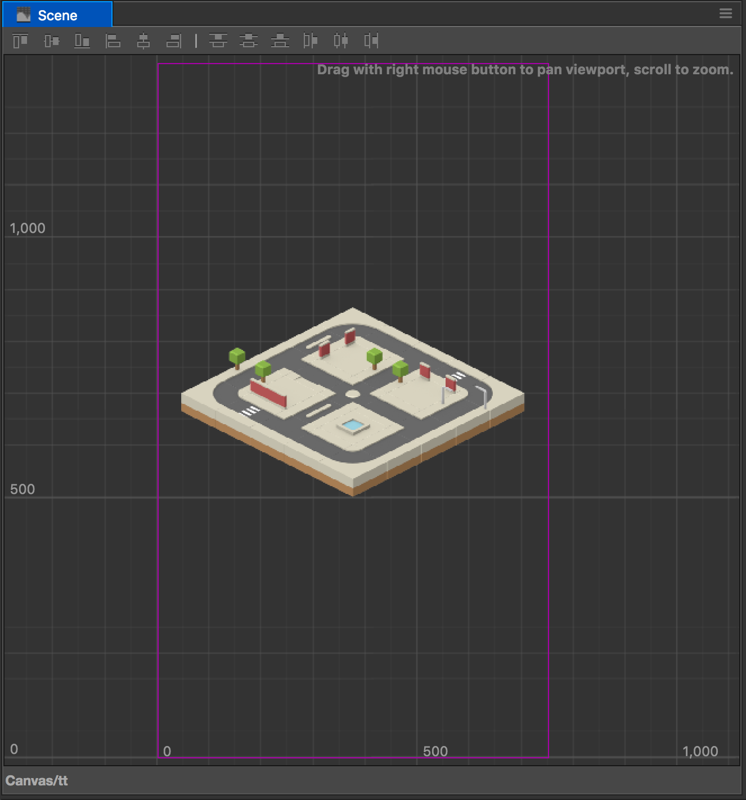Select the isometric city map sprite
Screen dimensions: 746x800
pyautogui.click(x=353, y=402)
